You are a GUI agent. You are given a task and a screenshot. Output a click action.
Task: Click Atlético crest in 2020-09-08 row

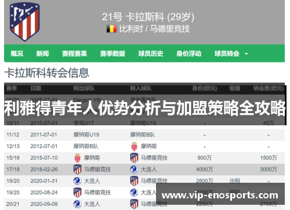pos(134,204)
